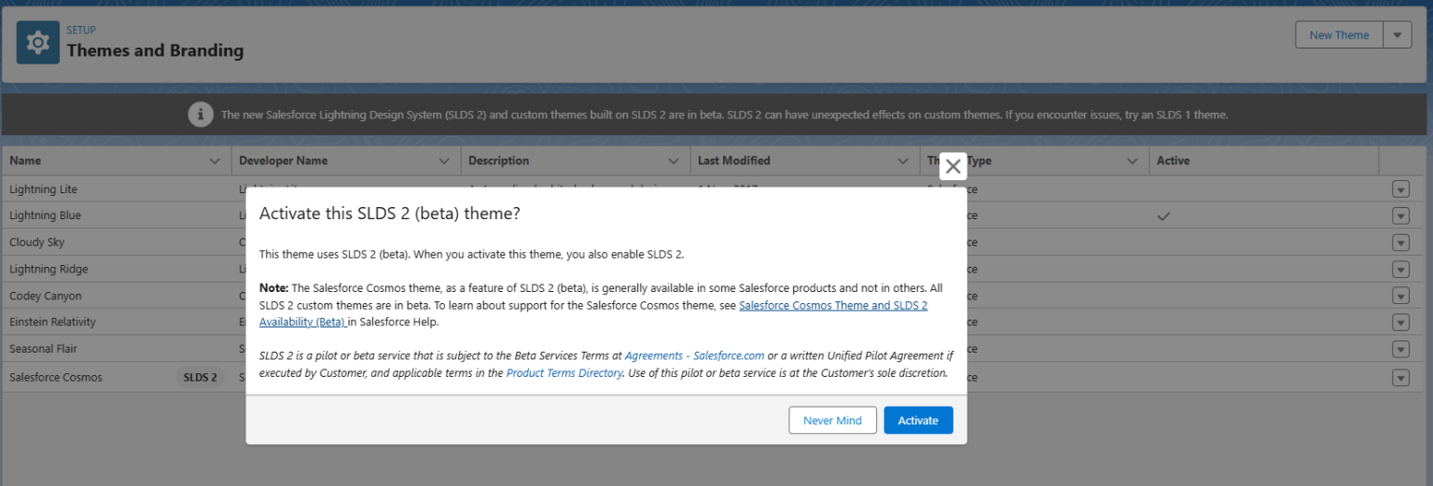Click the Setup gear icon

[37, 42]
